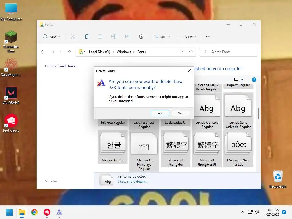Image resolution: width=292 pixels, height=219 pixels.
Task: Cancel deletion with No button
Action: tap(181, 113)
